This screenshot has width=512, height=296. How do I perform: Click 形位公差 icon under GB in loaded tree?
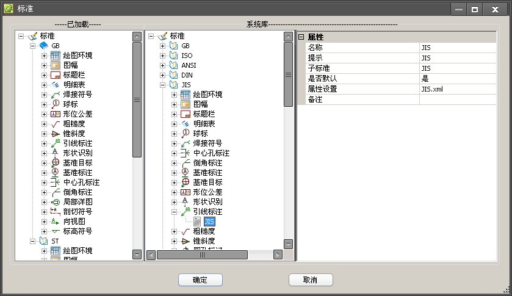(55, 114)
